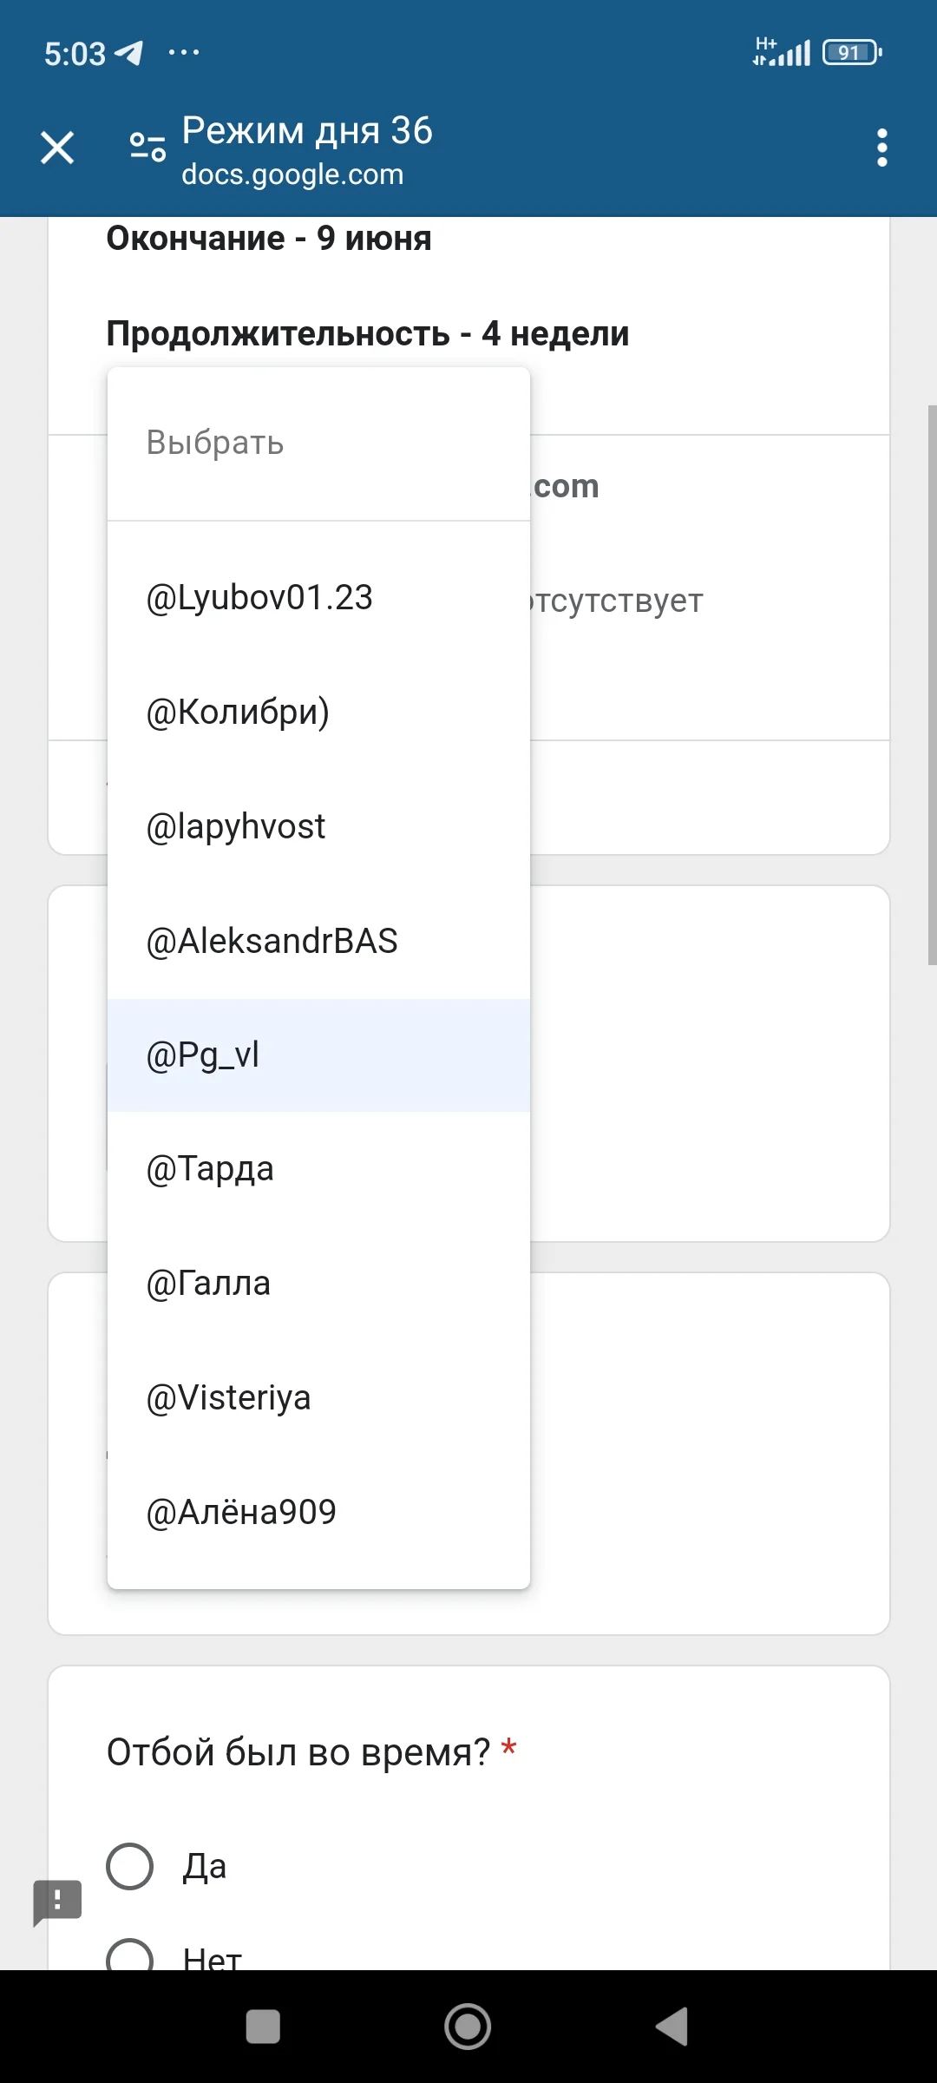Open the overflow menu with three dots
Viewport: 937px width, 2083px height.
(x=881, y=148)
